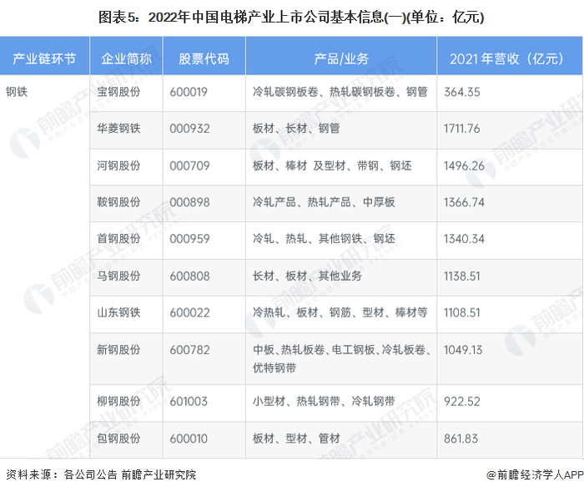Click products cell starting with 中板、热轧板卷
The height and width of the screenshot is (492, 584).
pyautogui.click(x=342, y=359)
